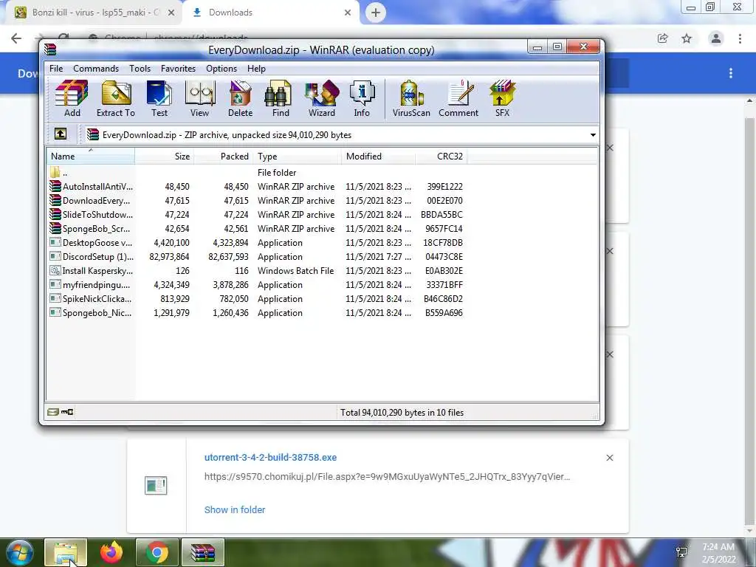Viewport: 756px width, 567px height.
Task: Sort by Type column header
Action: pyautogui.click(x=297, y=157)
